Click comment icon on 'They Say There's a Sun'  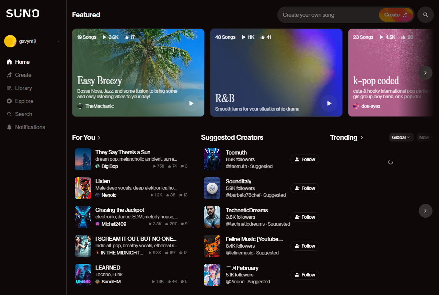point(182,166)
